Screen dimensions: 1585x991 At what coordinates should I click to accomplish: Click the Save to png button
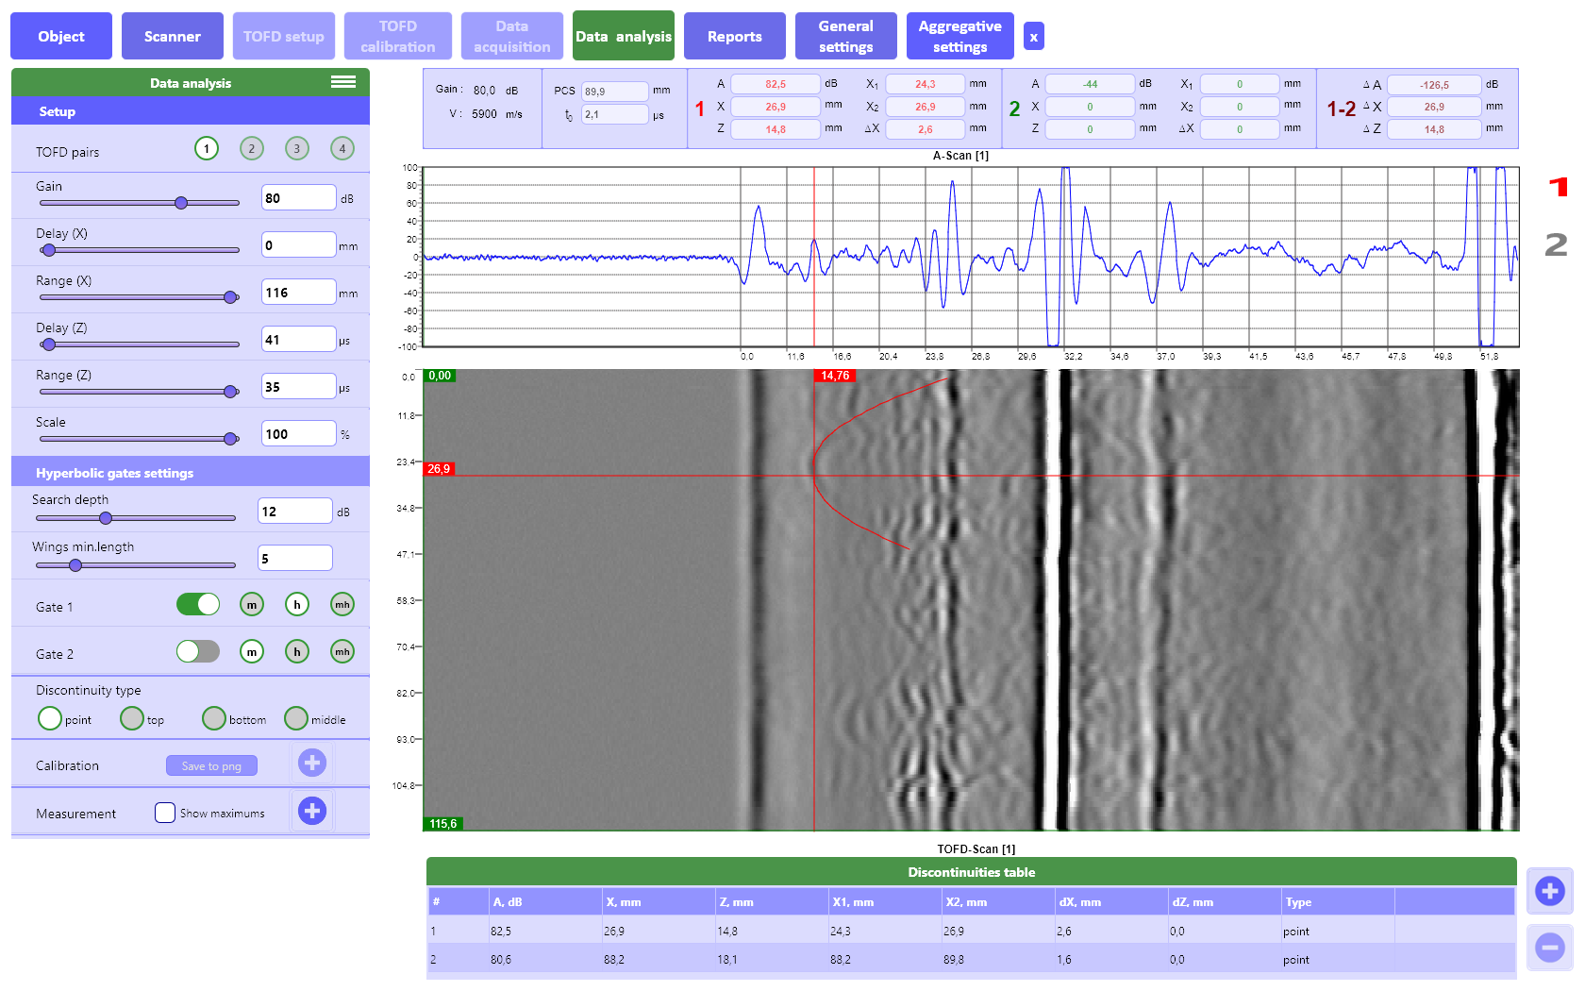click(x=212, y=766)
